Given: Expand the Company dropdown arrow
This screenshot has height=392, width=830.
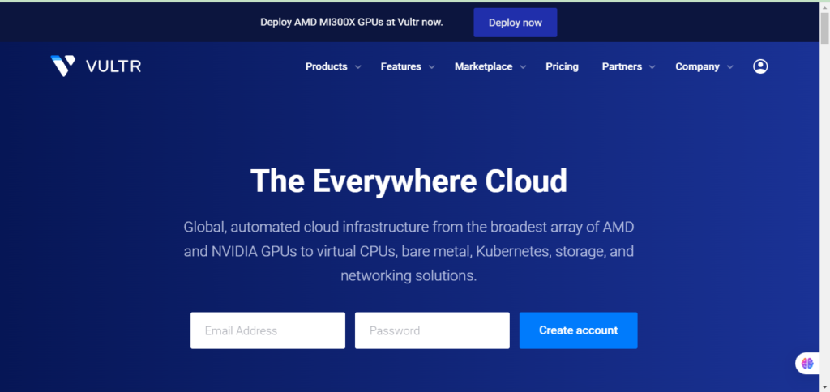Looking at the screenshot, I should click(x=730, y=67).
